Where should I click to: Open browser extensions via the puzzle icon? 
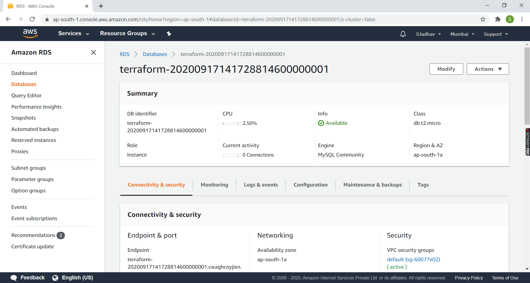click(x=498, y=19)
